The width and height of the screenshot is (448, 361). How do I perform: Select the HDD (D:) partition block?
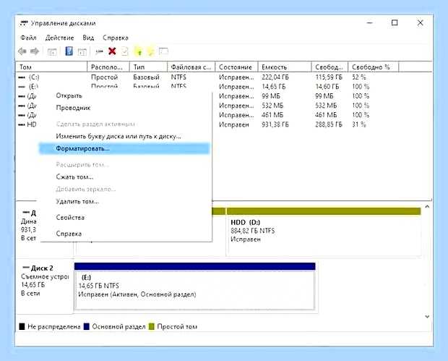(x=324, y=232)
